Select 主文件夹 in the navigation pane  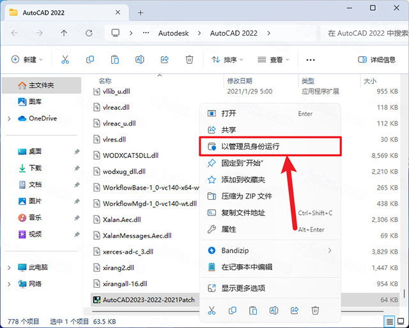(42, 86)
